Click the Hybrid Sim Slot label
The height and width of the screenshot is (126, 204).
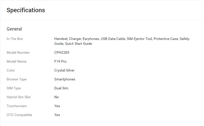pos(19,97)
